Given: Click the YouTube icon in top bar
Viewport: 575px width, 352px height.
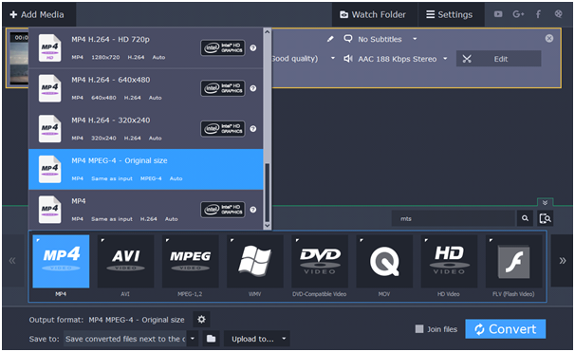Looking at the screenshot, I should tap(498, 14).
